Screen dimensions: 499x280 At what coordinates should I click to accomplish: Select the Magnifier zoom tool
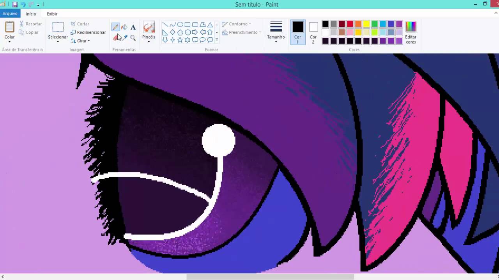pyautogui.click(x=133, y=38)
